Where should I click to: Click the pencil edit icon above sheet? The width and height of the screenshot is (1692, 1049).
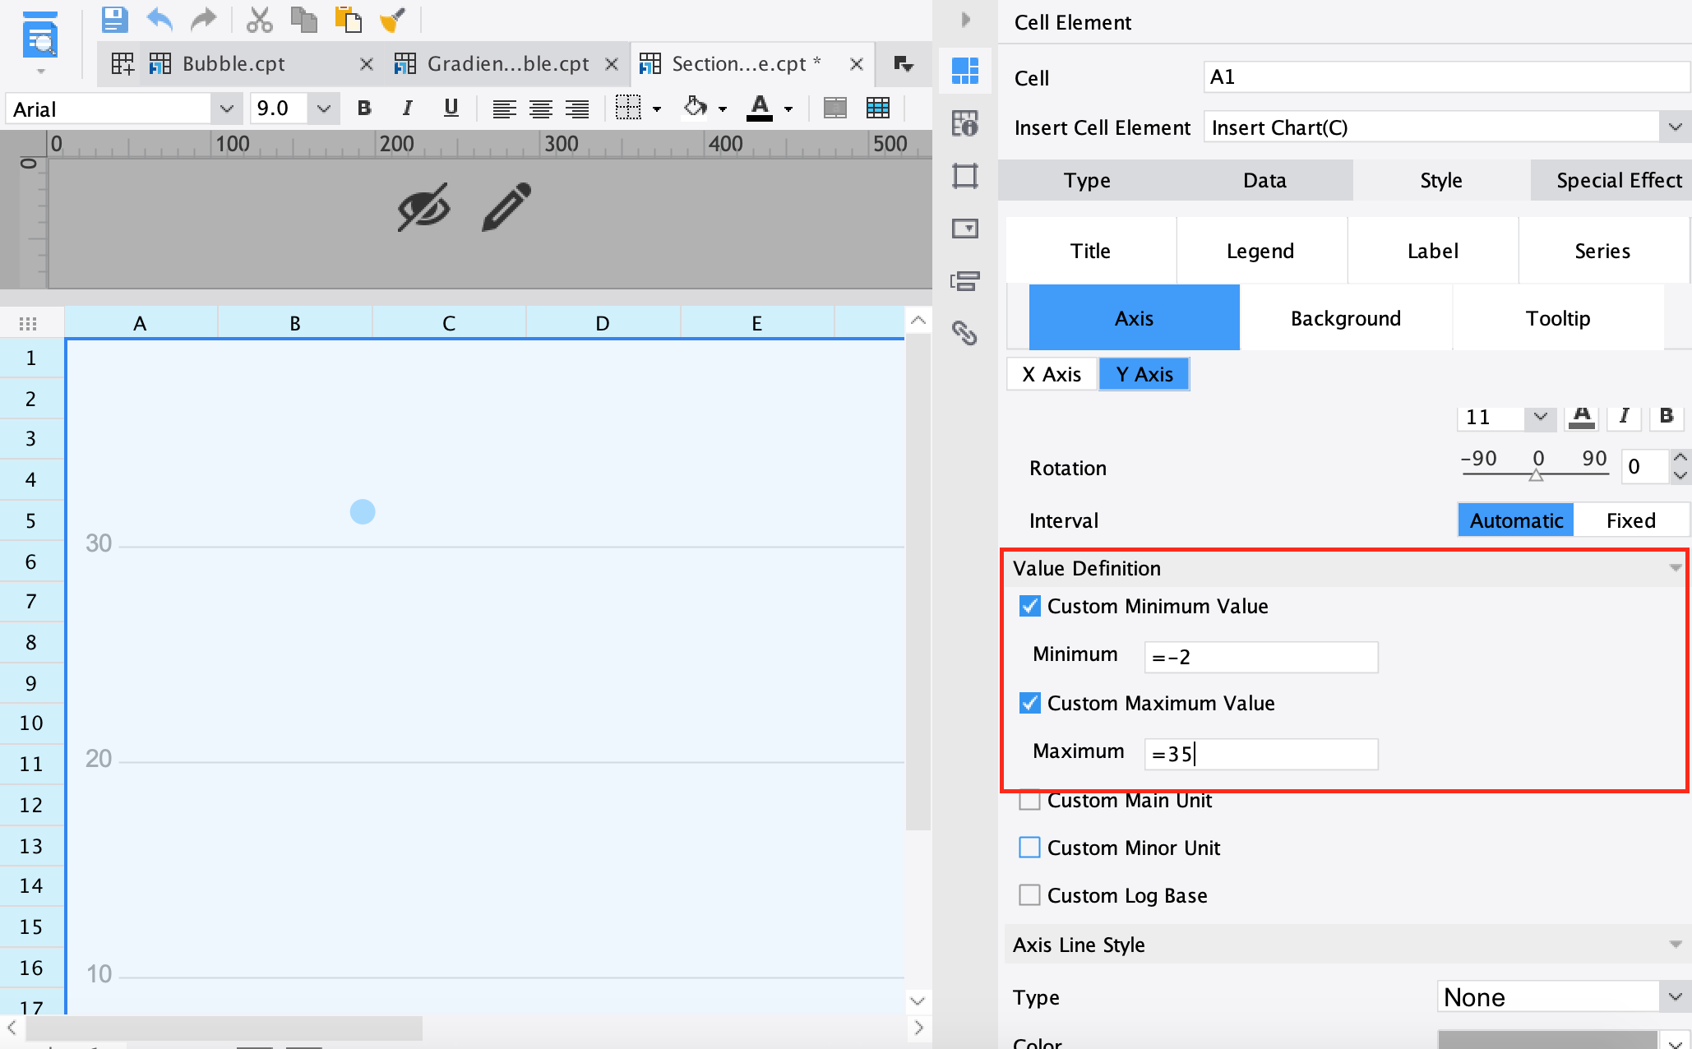click(x=506, y=206)
